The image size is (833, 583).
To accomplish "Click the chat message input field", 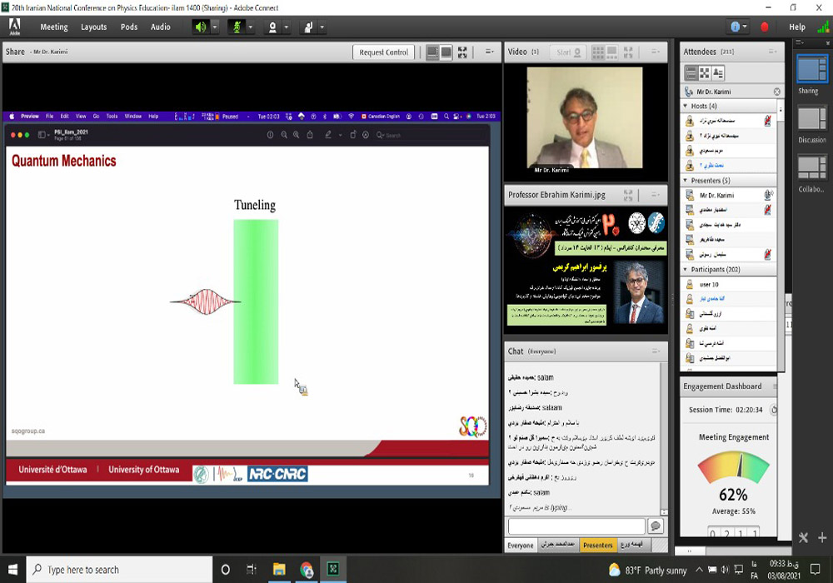I will [x=576, y=526].
